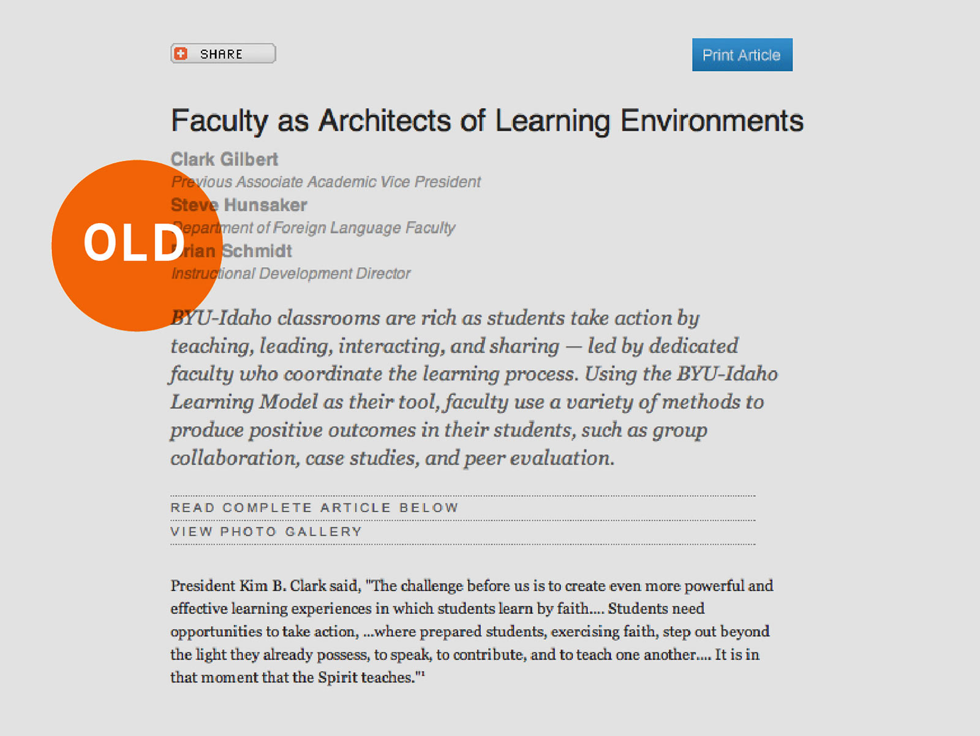Click the orange plus icon on Share
The height and width of the screenshot is (736, 980).
coord(181,54)
